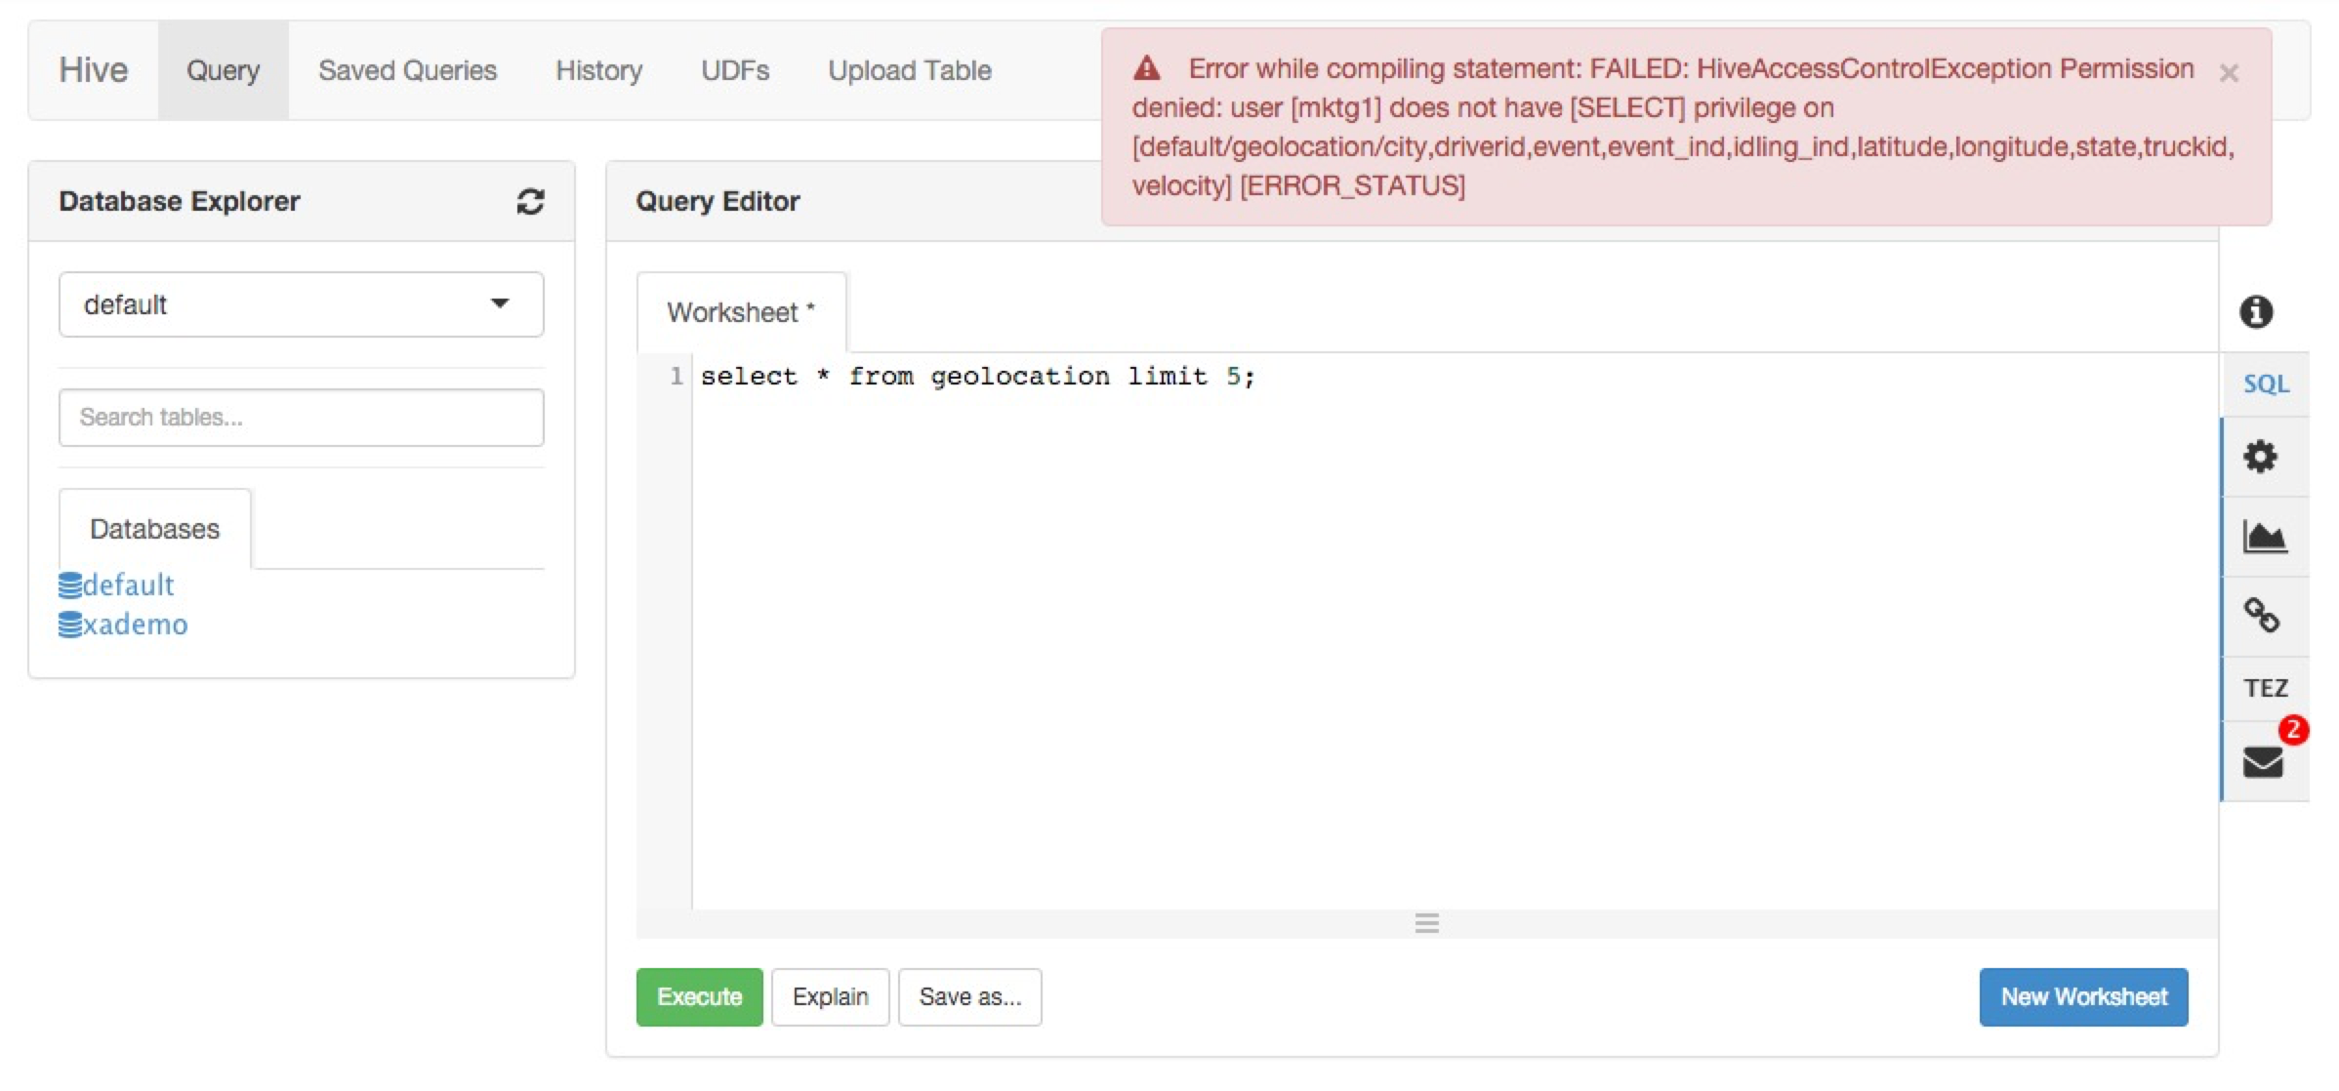Go to UDFs page

[x=734, y=70]
